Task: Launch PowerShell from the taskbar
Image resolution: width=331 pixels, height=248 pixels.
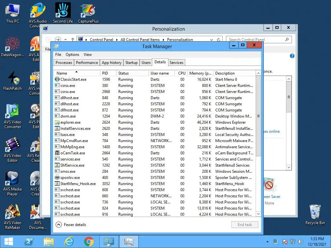Action: 29,242
